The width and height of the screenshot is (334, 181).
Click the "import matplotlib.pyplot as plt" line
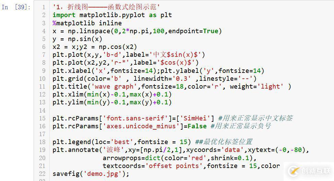(112, 15)
